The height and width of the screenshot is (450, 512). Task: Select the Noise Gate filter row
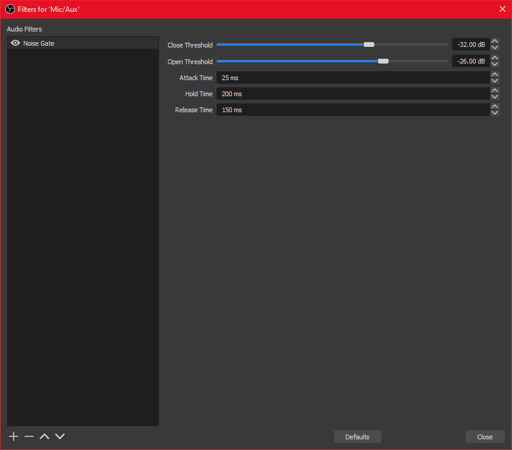pyautogui.click(x=83, y=43)
